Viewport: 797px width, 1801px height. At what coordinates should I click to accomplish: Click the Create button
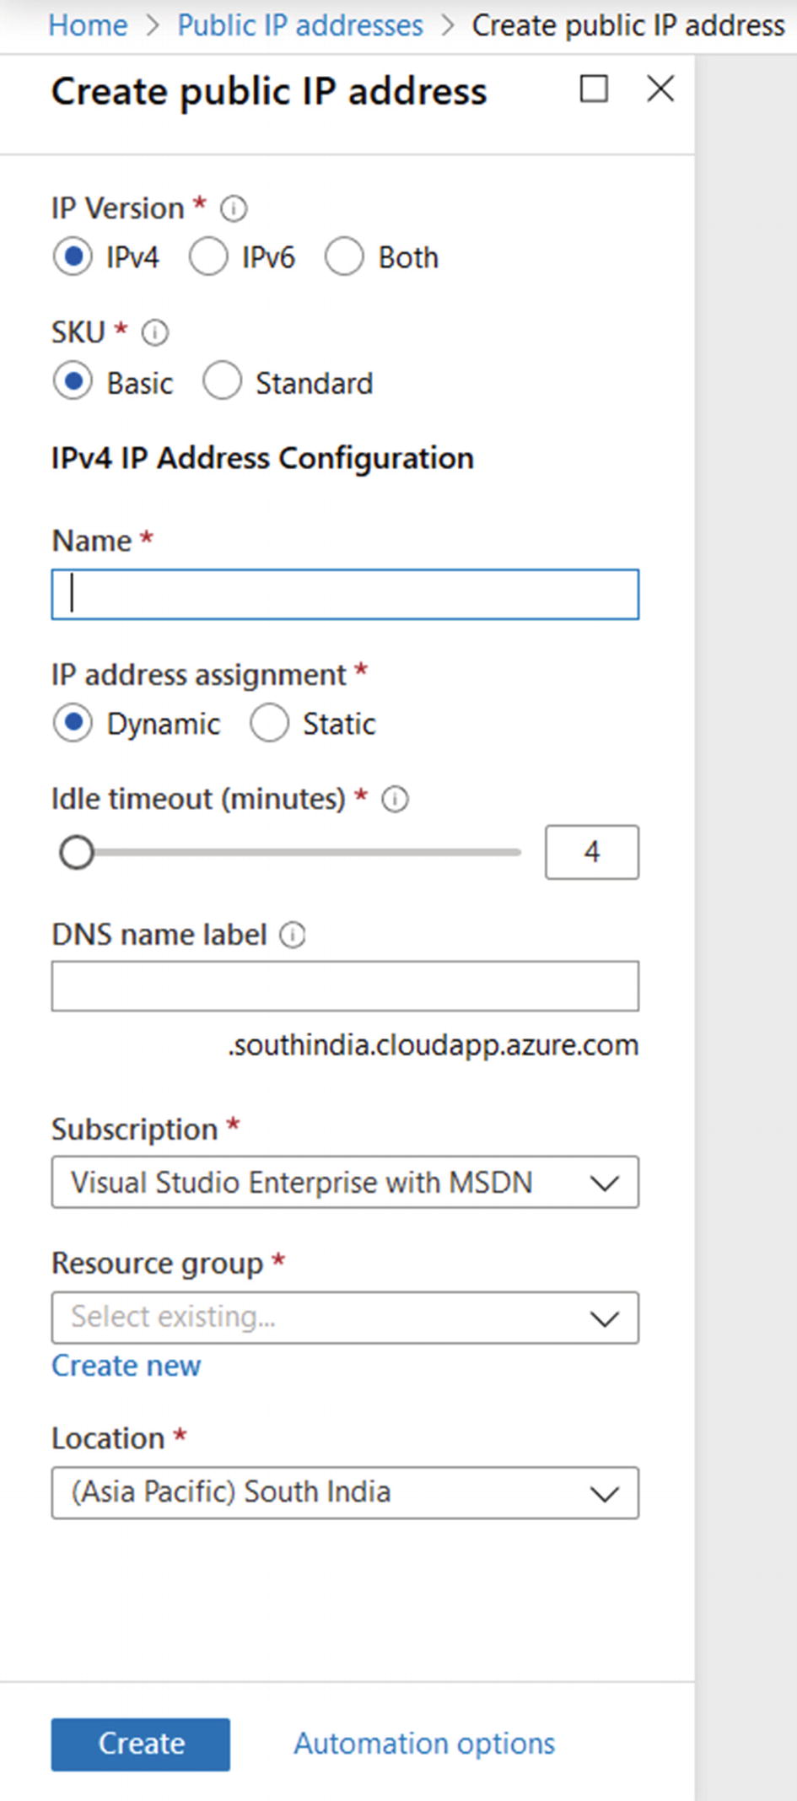140,1744
